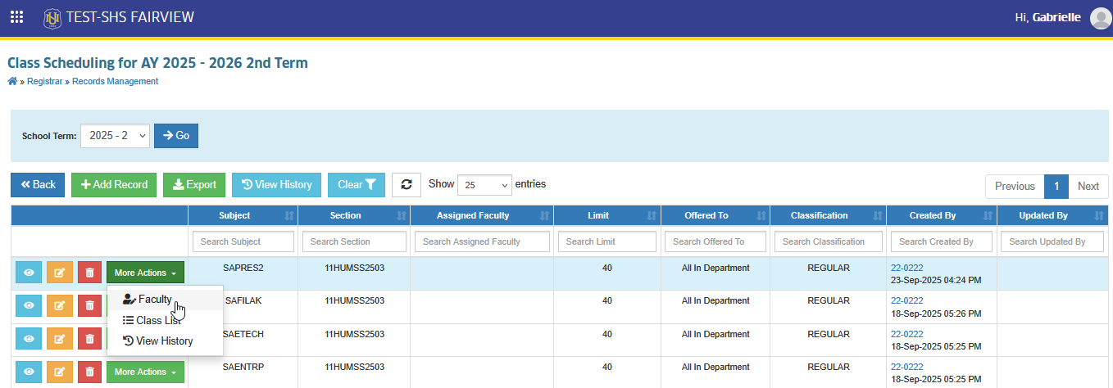1113x388 pixels.
Task: Edit the SAPRES2 row with pencil icon
Action: tap(59, 273)
